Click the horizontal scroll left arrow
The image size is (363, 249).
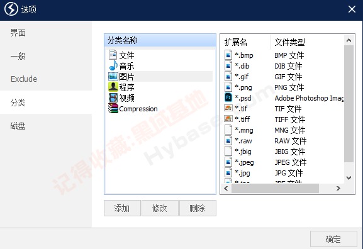(226, 189)
